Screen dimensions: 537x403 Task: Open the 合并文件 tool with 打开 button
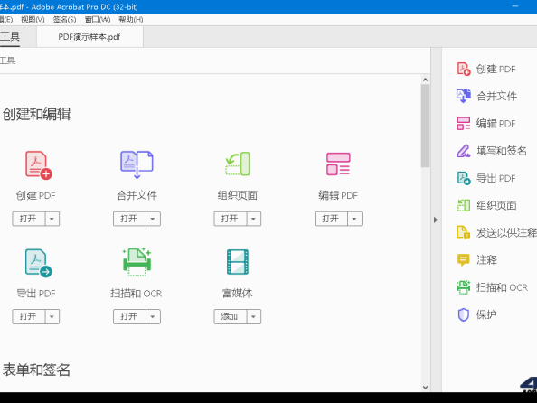point(129,219)
